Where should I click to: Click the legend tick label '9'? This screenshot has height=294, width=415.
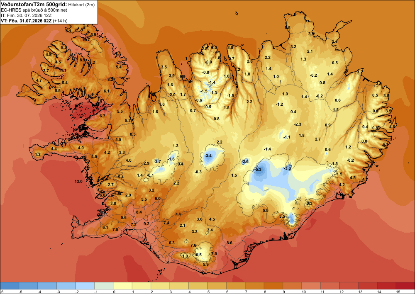click(284, 292)
